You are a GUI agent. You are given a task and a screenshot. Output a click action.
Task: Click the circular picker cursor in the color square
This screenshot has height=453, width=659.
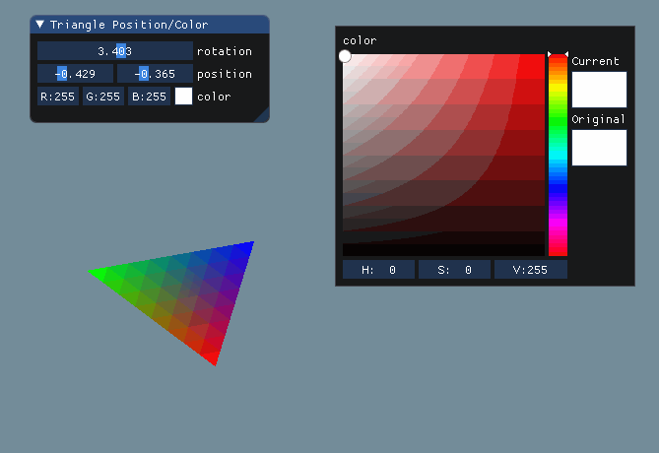[x=345, y=56]
